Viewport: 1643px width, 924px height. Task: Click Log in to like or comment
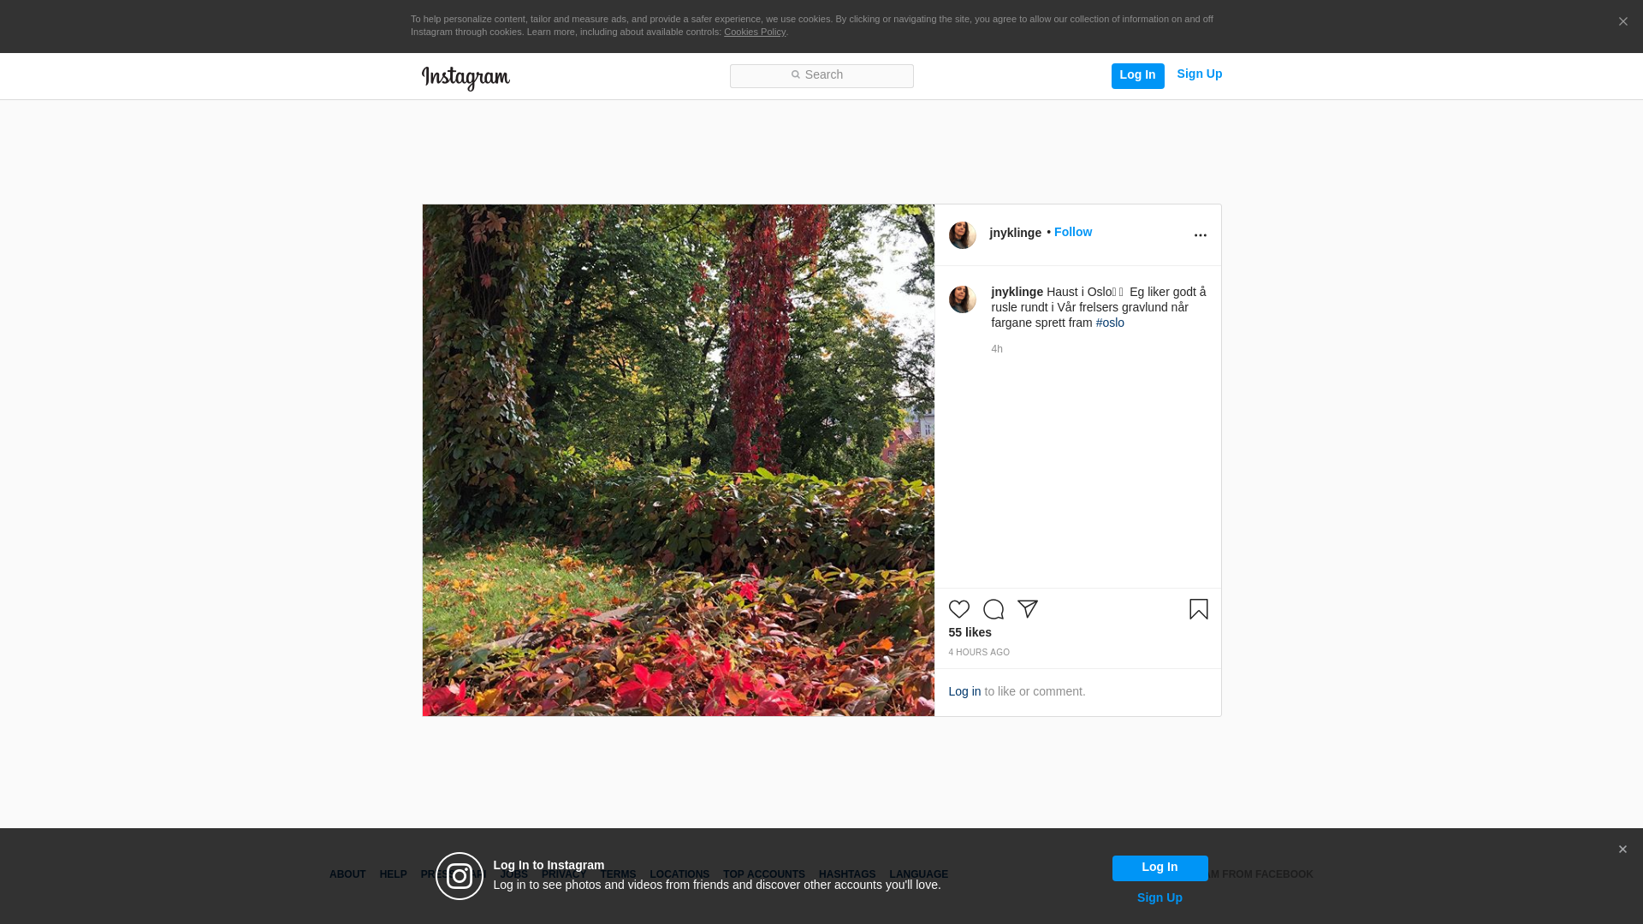(x=964, y=691)
